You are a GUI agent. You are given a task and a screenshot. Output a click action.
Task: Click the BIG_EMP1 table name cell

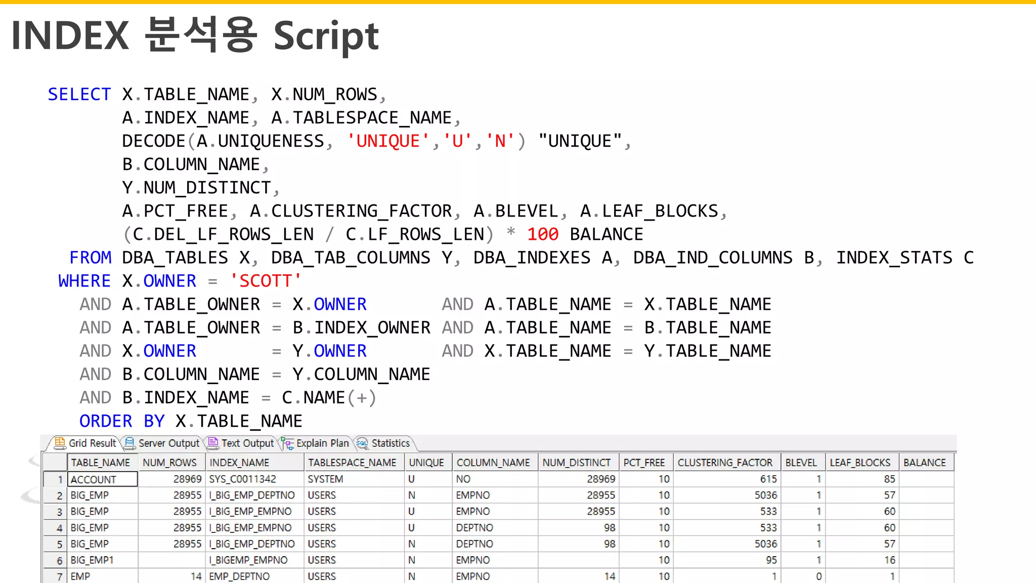tap(103, 560)
